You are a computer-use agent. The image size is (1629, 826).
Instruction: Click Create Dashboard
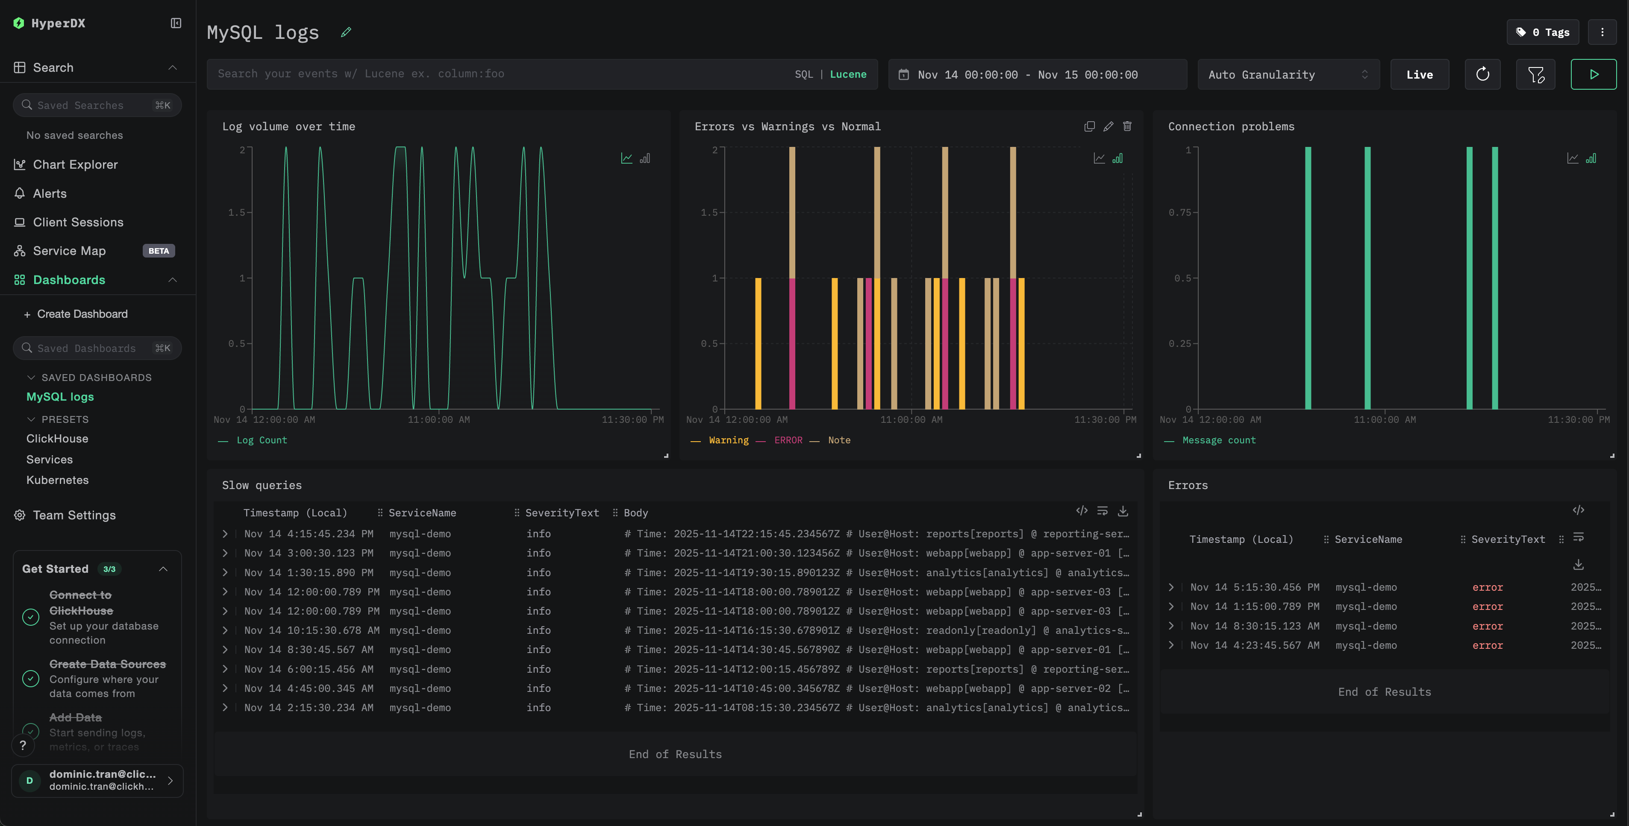82,314
